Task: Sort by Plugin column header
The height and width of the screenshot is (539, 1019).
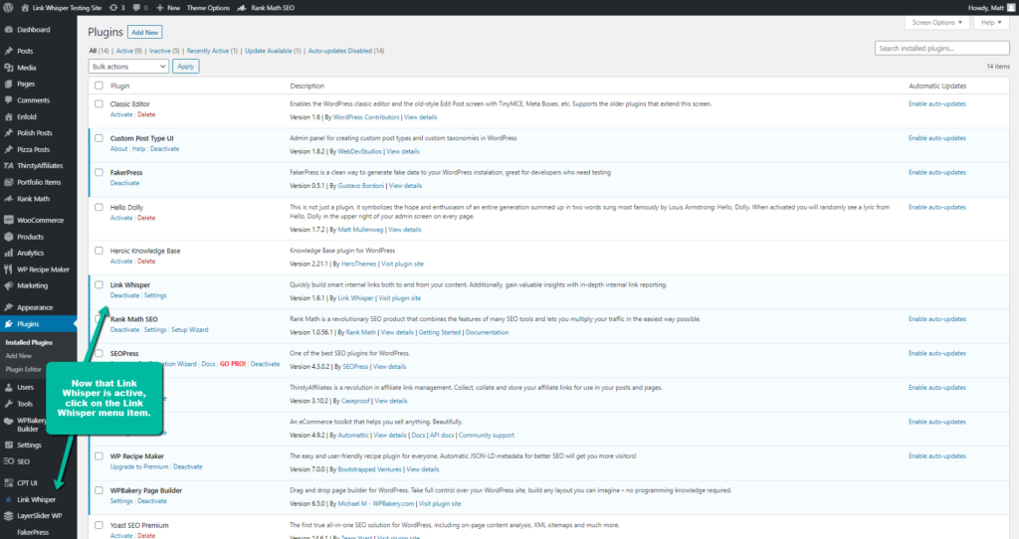Action: [x=120, y=86]
